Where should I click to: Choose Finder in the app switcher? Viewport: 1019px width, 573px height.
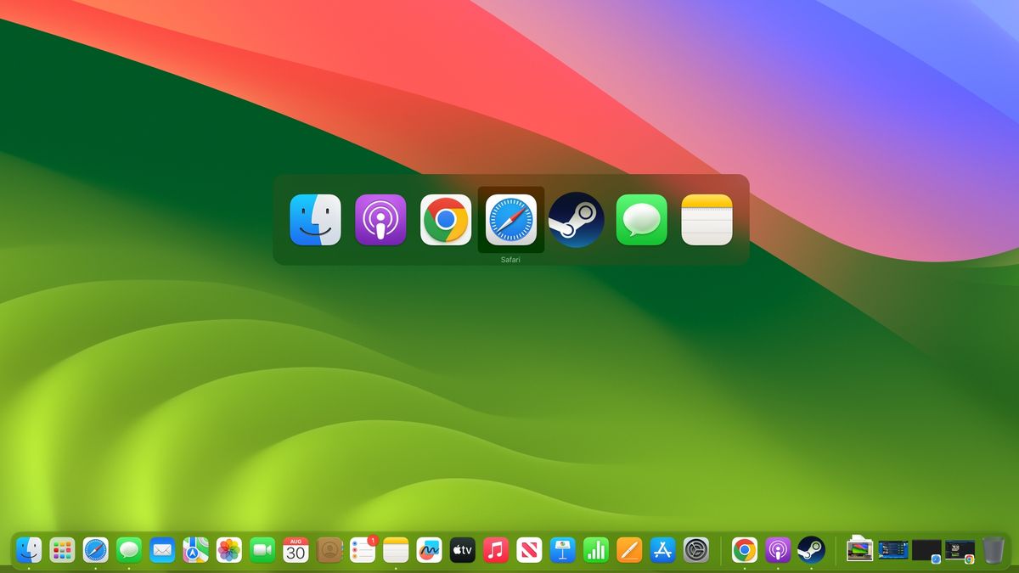point(314,220)
